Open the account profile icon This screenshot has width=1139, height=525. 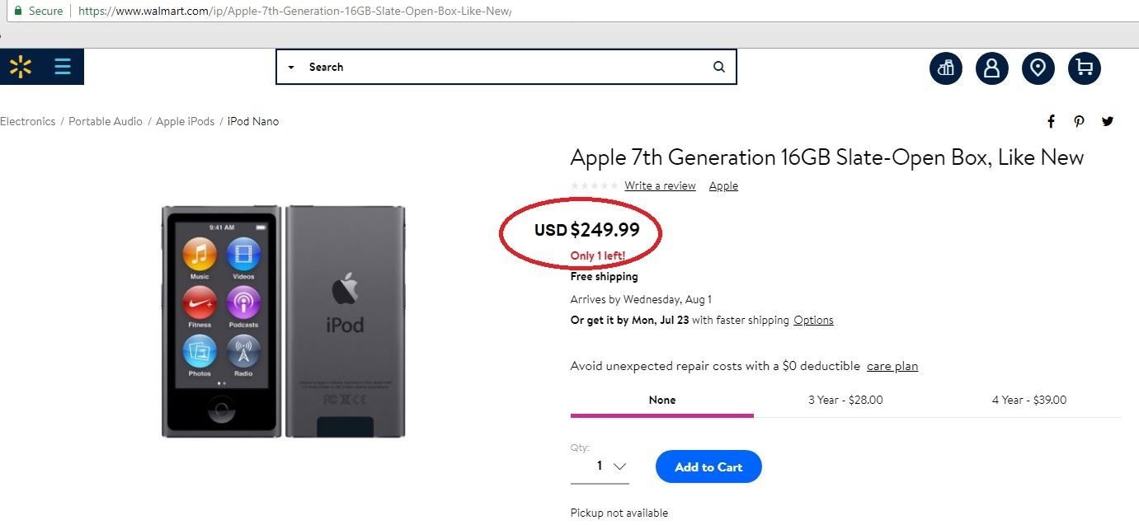[992, 68]
